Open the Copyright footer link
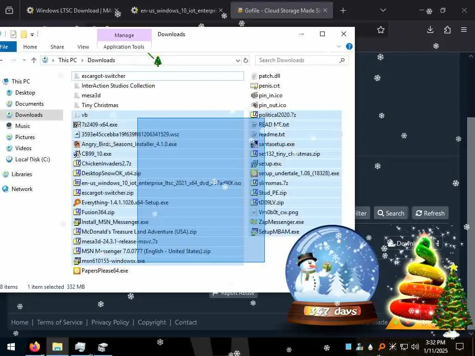 click(152, 323)
